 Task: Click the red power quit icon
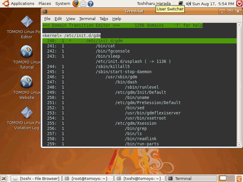[239, 3]
